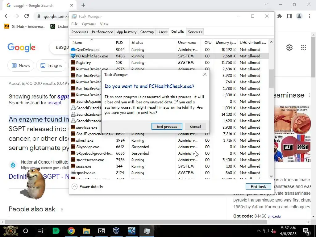316x237 pixels.
Task: Open a new Chrome tab
Action: coord(83,6)
